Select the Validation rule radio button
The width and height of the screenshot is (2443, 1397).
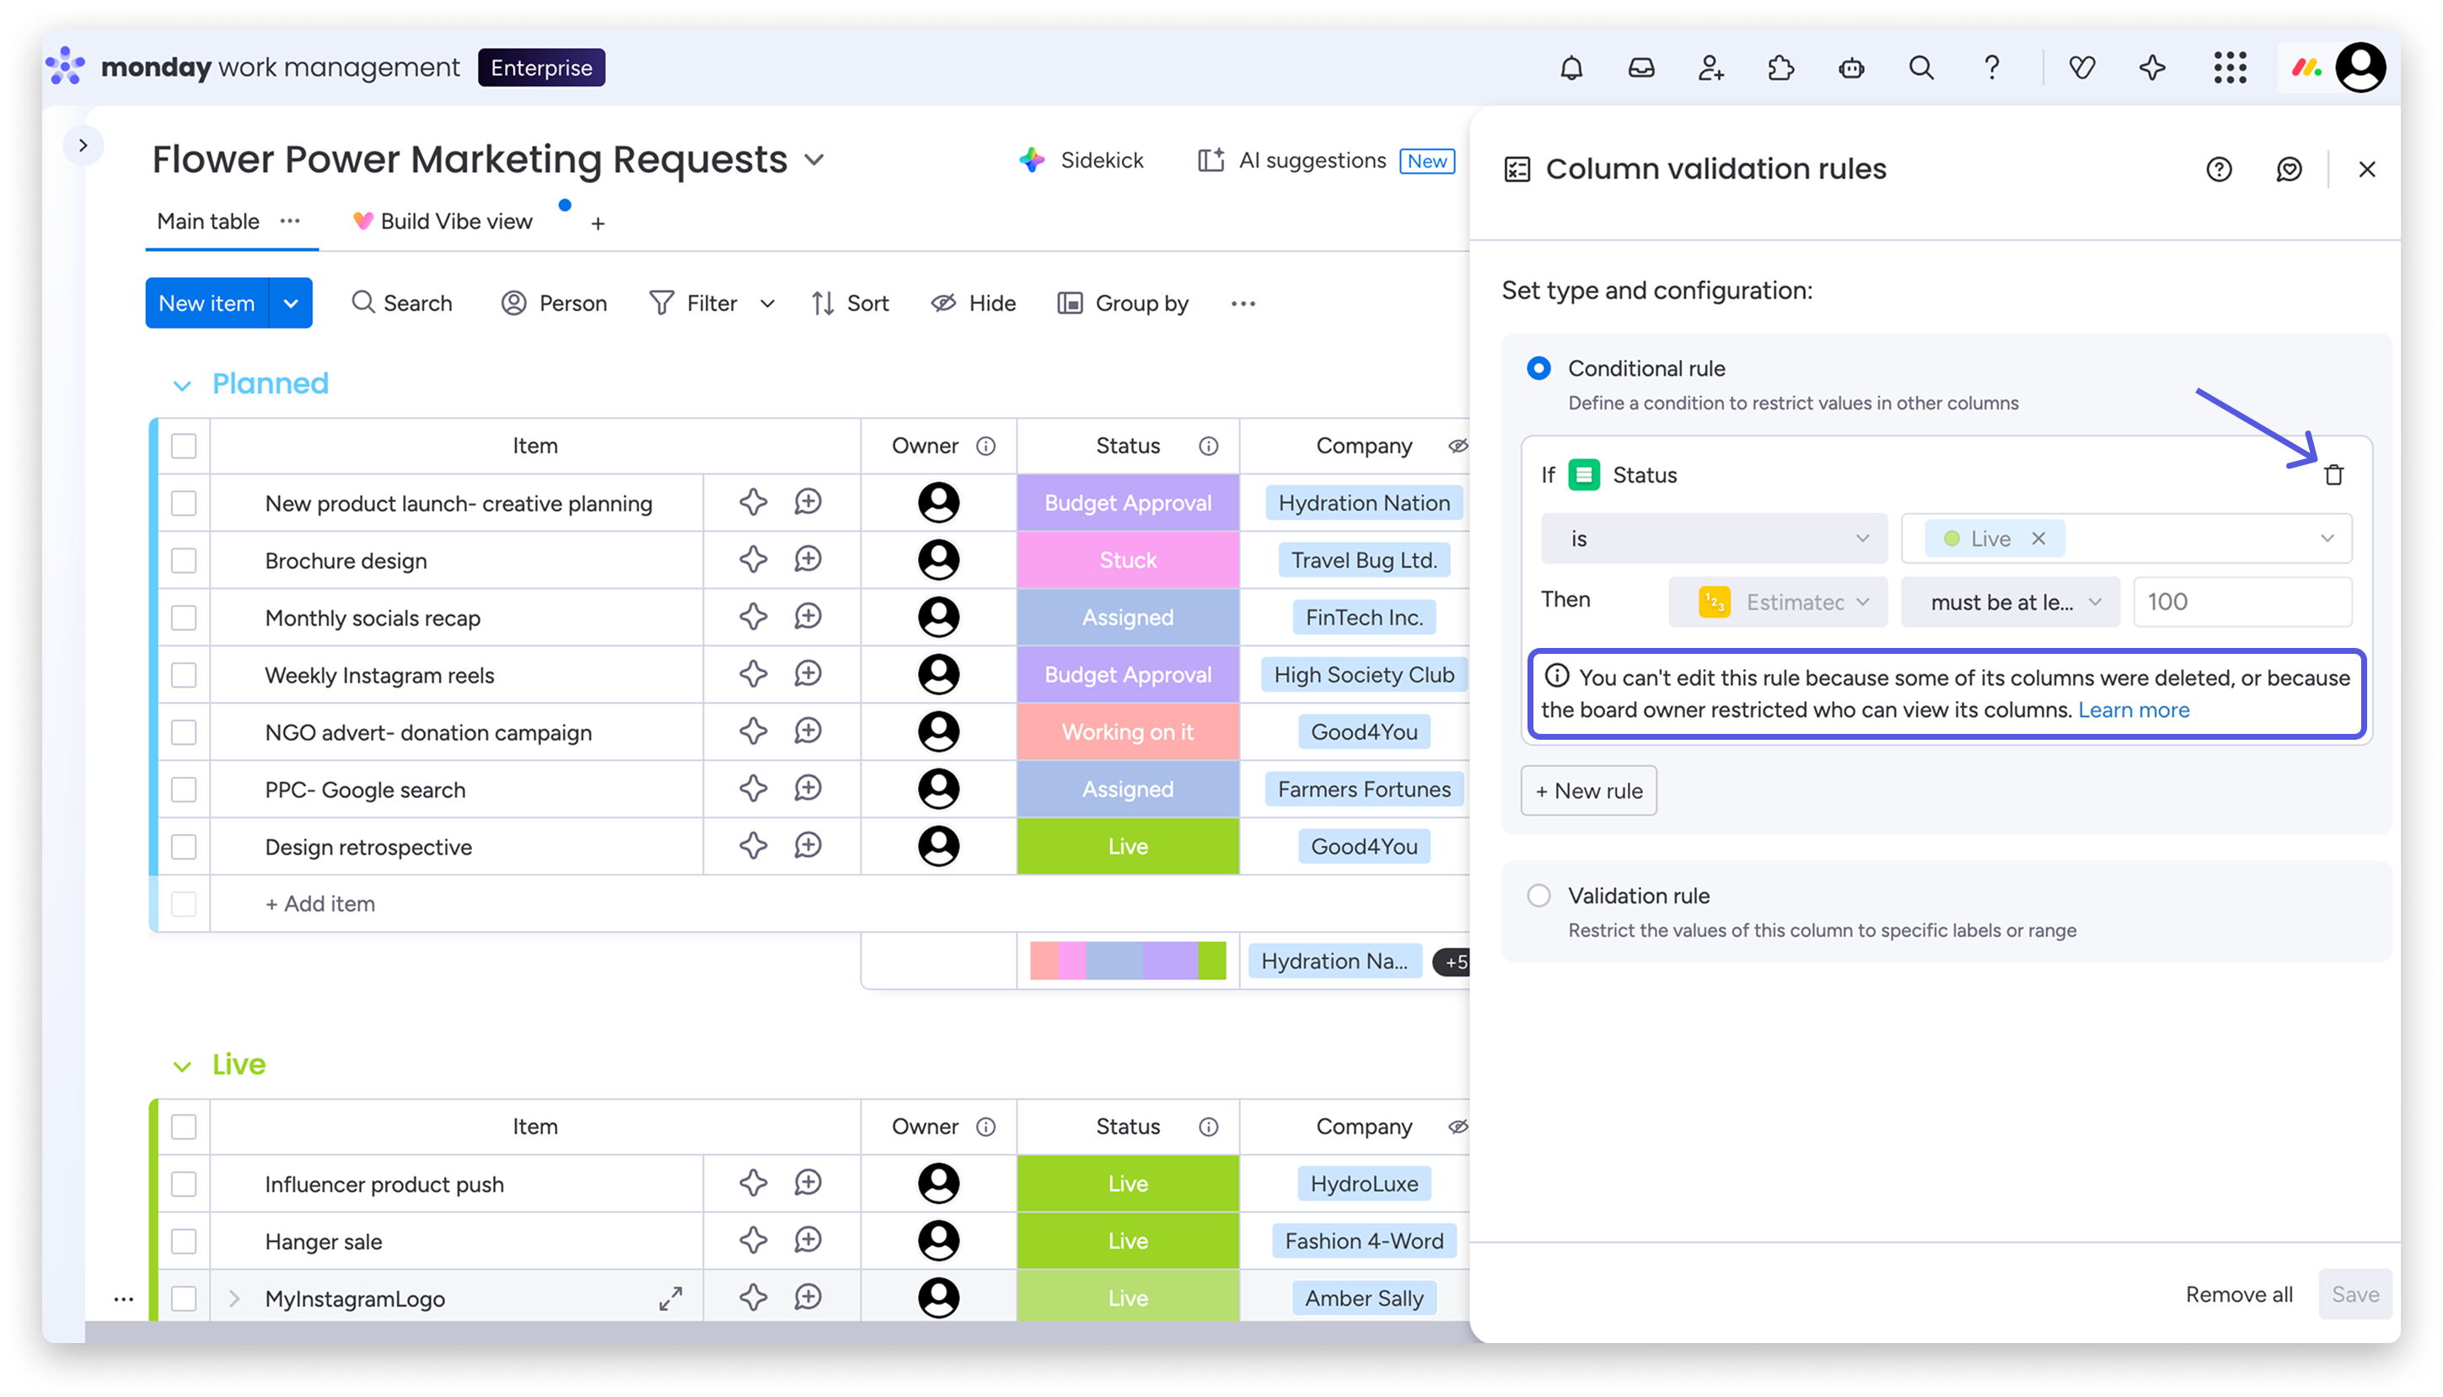point(1538,895)
